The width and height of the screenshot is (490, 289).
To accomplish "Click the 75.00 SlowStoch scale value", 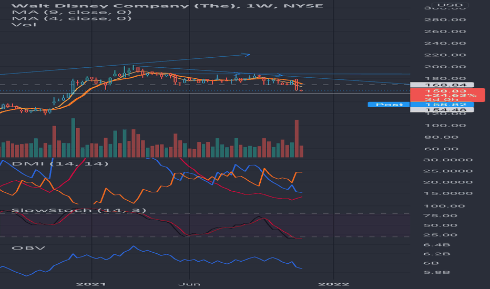I will pos(440,216).
